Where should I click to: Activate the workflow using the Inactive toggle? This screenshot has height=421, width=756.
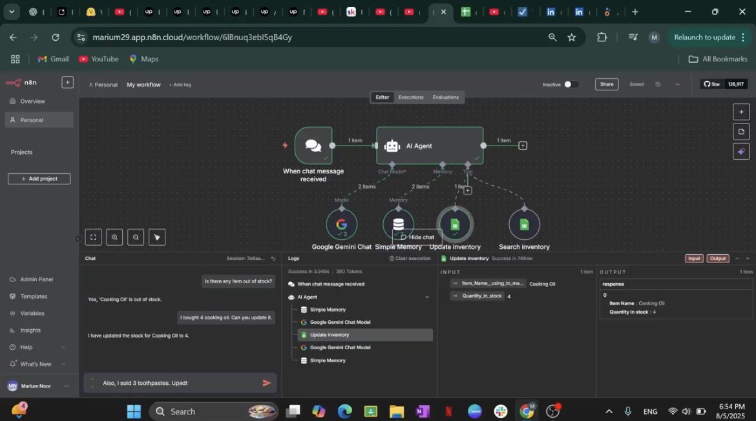click(x=569, y=84)
